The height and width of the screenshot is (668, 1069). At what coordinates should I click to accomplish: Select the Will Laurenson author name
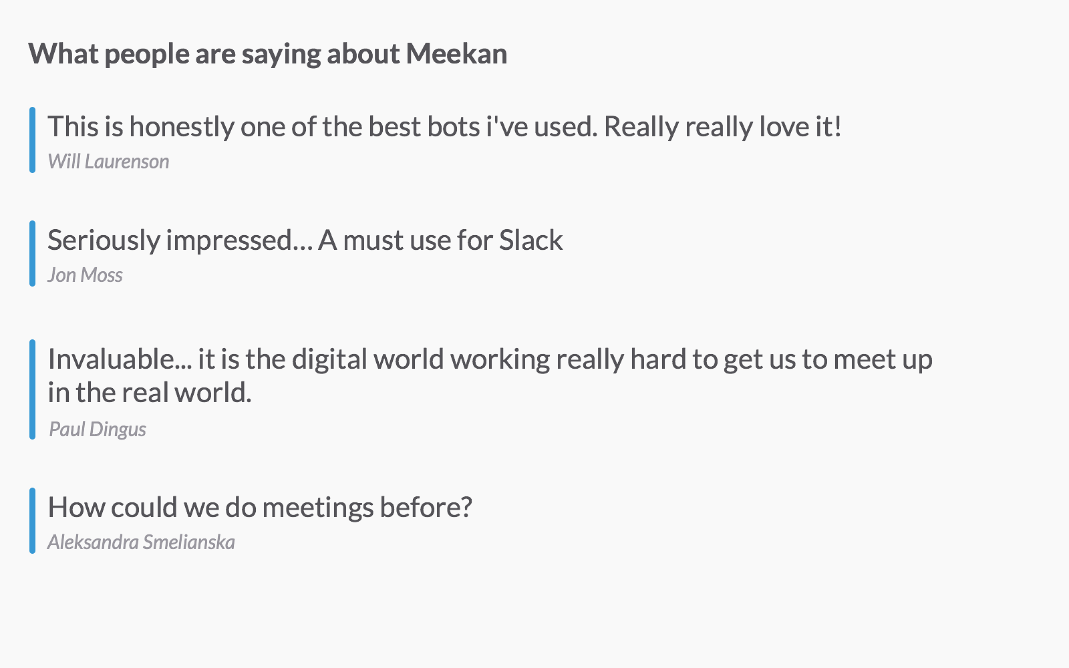tap(108, 162)
